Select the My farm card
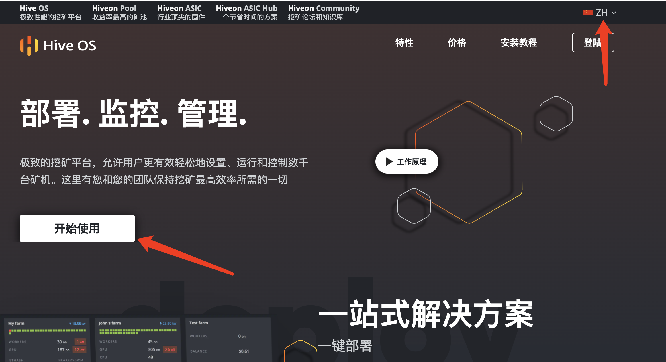The height and width of the screenshot is (362, 666). pos(47,340)
